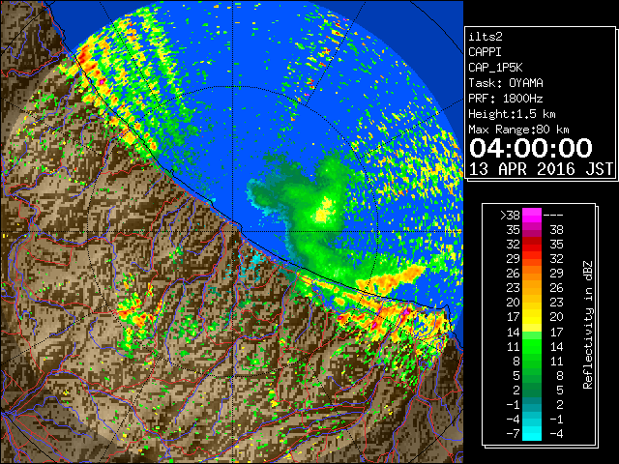This screenshot has height=464, width=619.
Task: Pick the magenta >38 dBZ legend swatch
Action: [x=532, y=215]
